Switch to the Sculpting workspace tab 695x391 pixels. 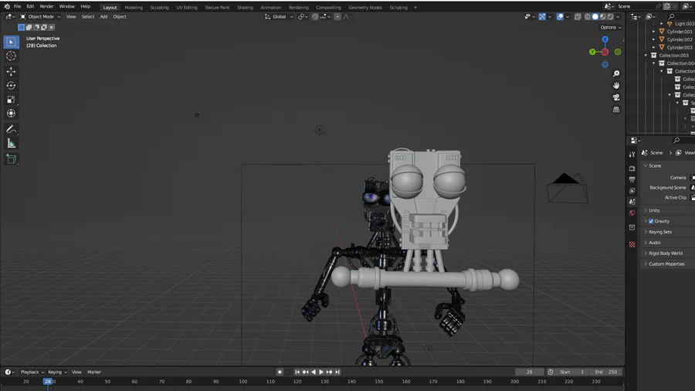[159, 8]
